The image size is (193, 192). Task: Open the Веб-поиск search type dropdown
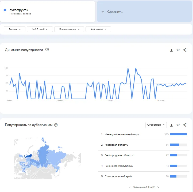98,29
